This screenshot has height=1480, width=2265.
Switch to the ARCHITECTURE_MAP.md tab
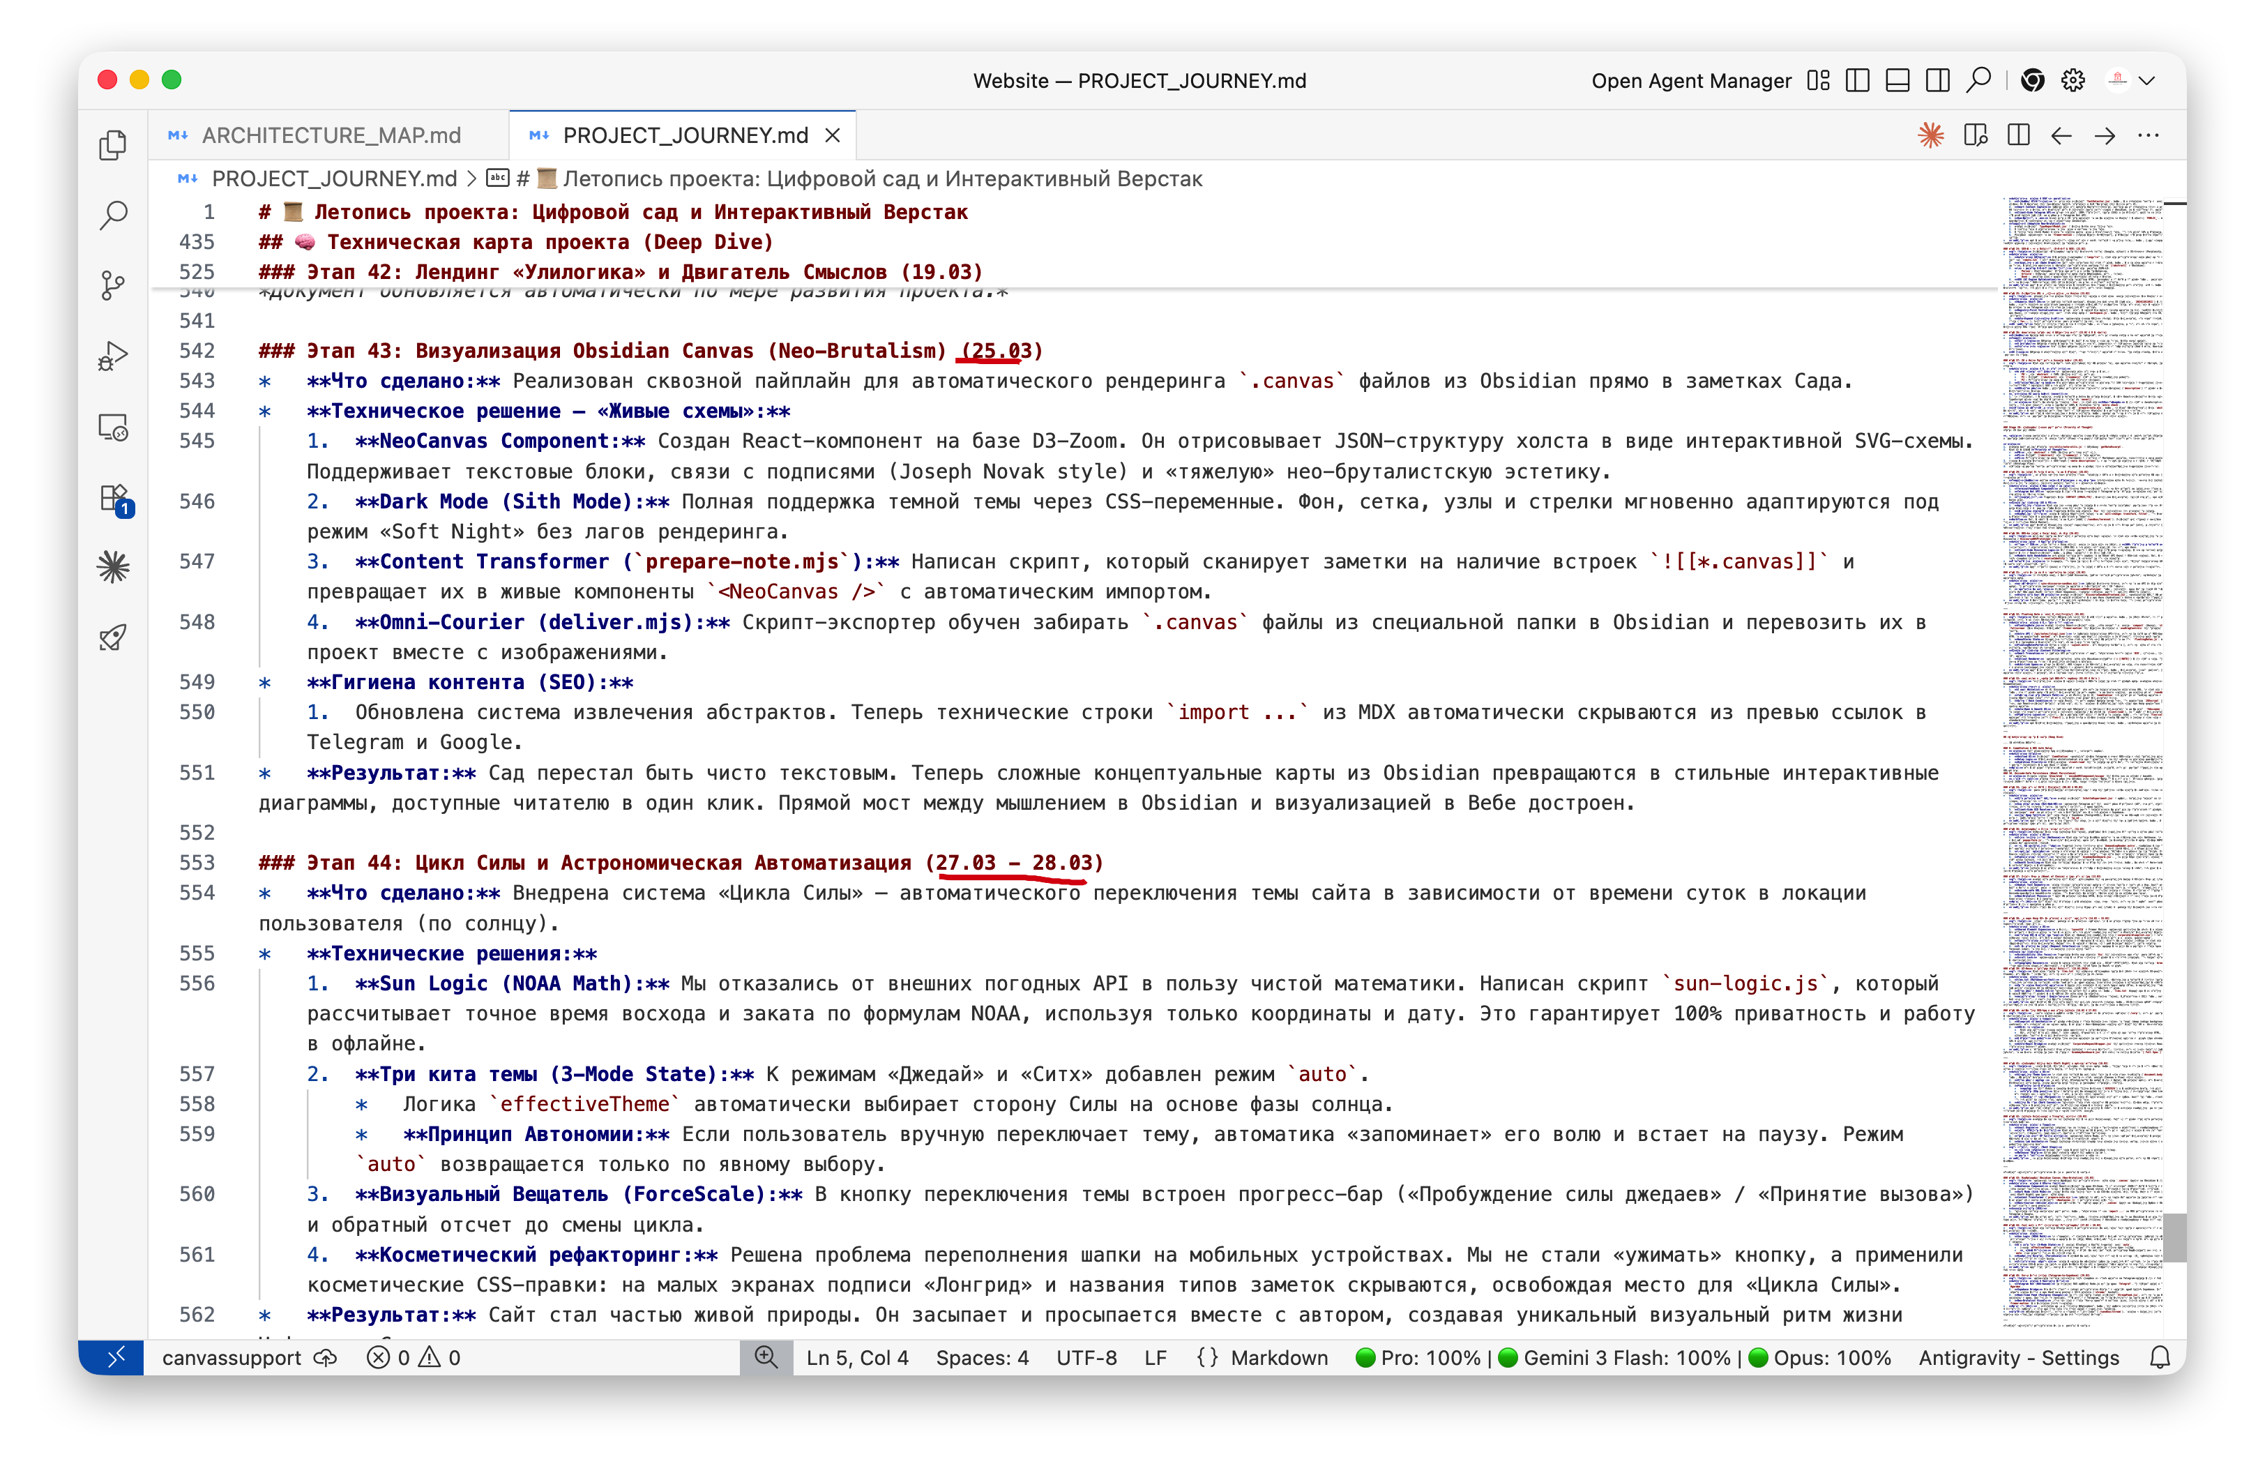(x=331, y=135)
